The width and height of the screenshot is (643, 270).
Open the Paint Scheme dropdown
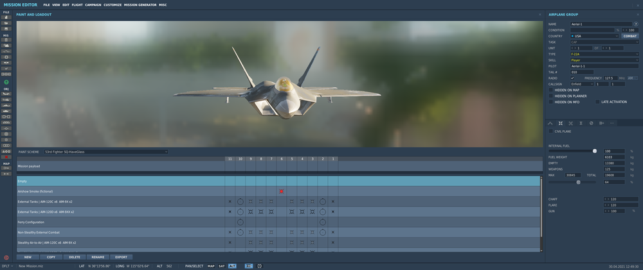coord(106,152)
